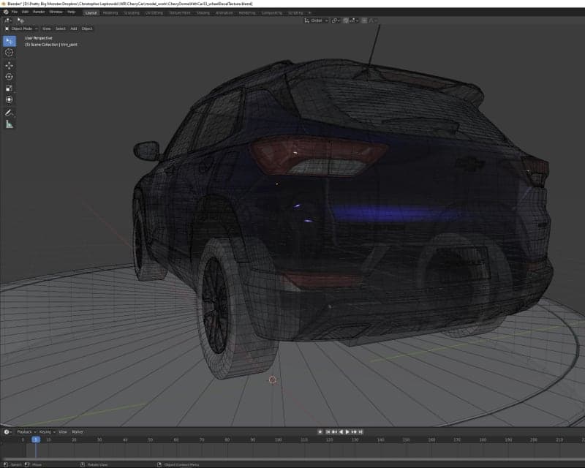585x468 pixels.
Task: Open the Global transform orientation dropdown
Action: [316, 20]
